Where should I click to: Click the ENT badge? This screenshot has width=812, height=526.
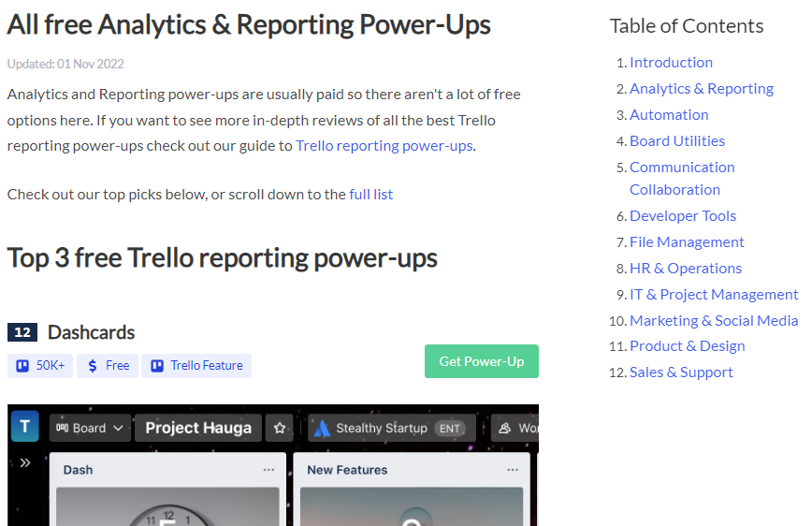449,429
